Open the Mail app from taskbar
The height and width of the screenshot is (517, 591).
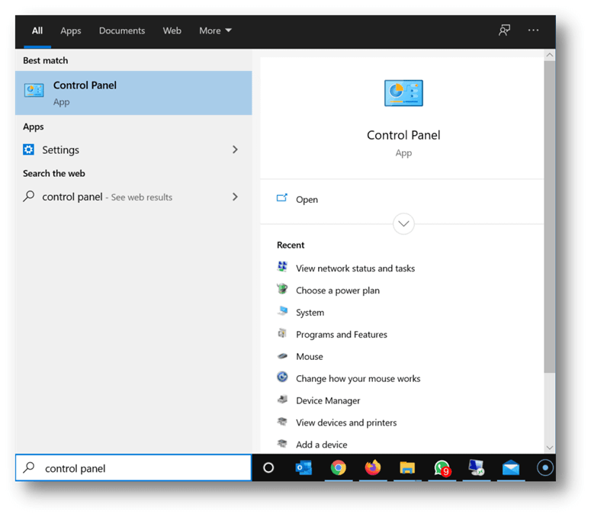click(511, 468)
